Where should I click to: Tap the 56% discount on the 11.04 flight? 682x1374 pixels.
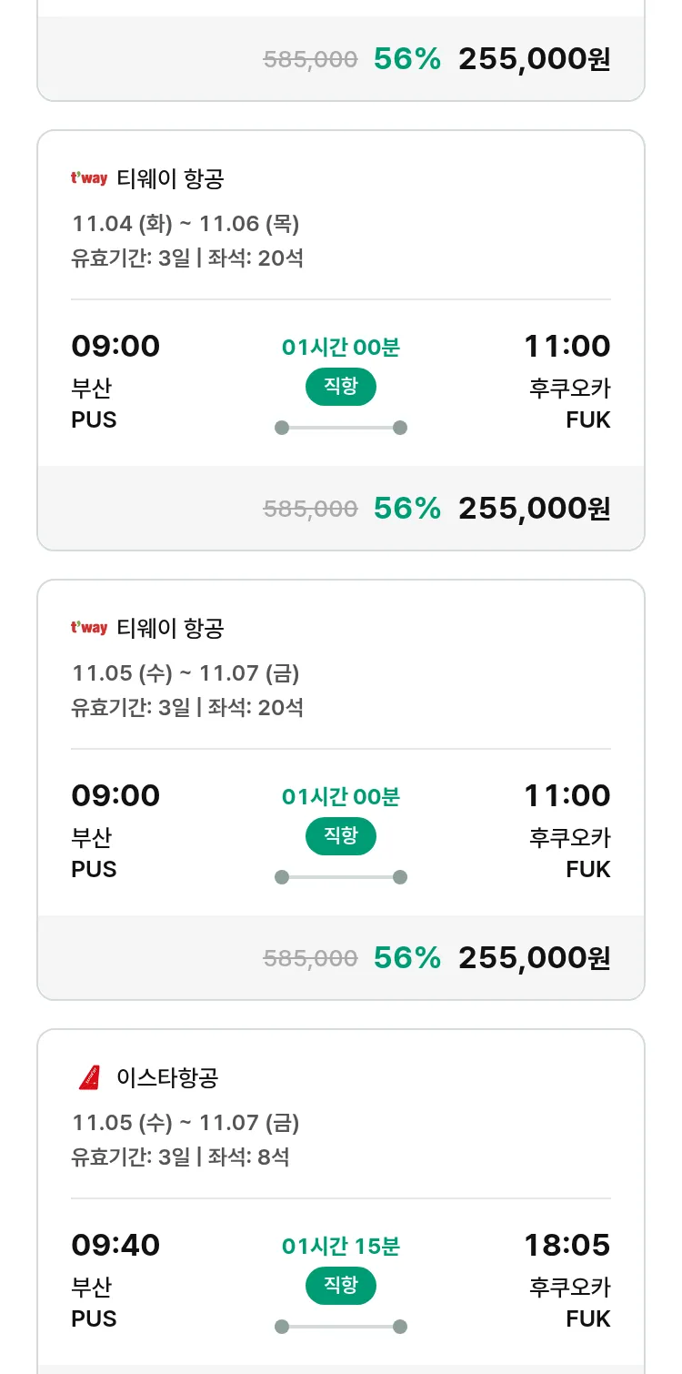(407, 508)
